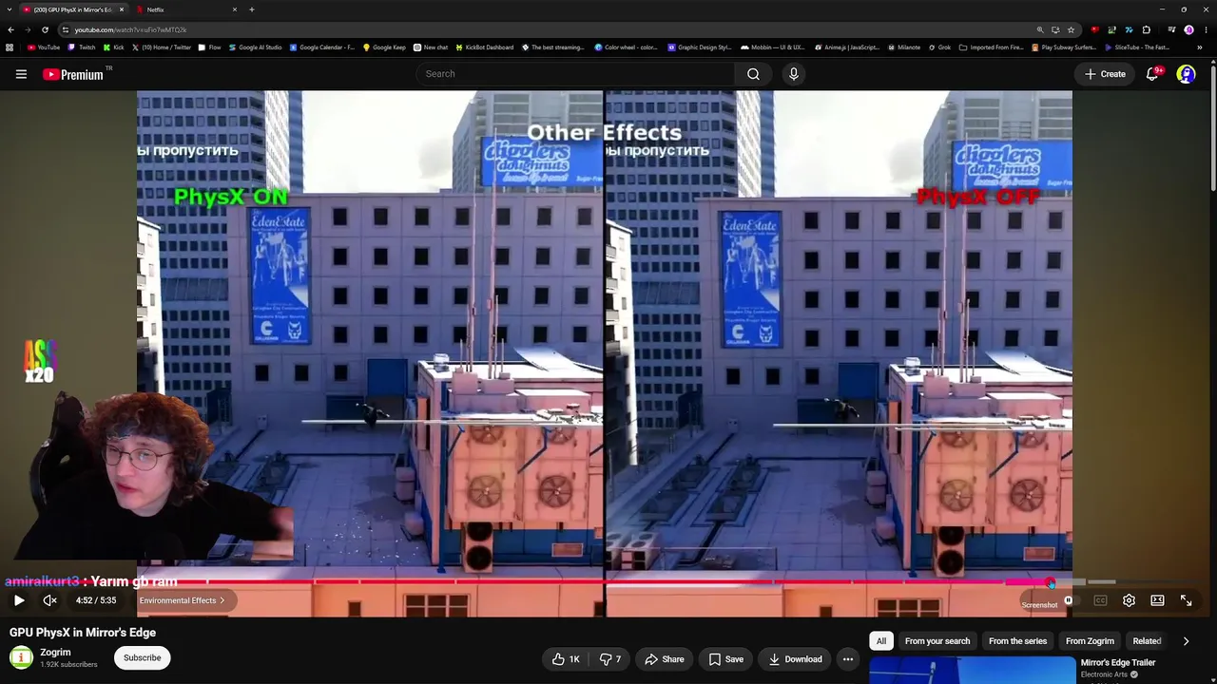The height and width of the screenshot is (684, 1217).
Task: Show more filter chips with right arrow
Action: point(1186,641)
